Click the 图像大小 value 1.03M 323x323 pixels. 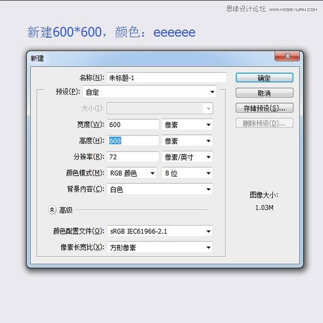[x=264, y=207]
